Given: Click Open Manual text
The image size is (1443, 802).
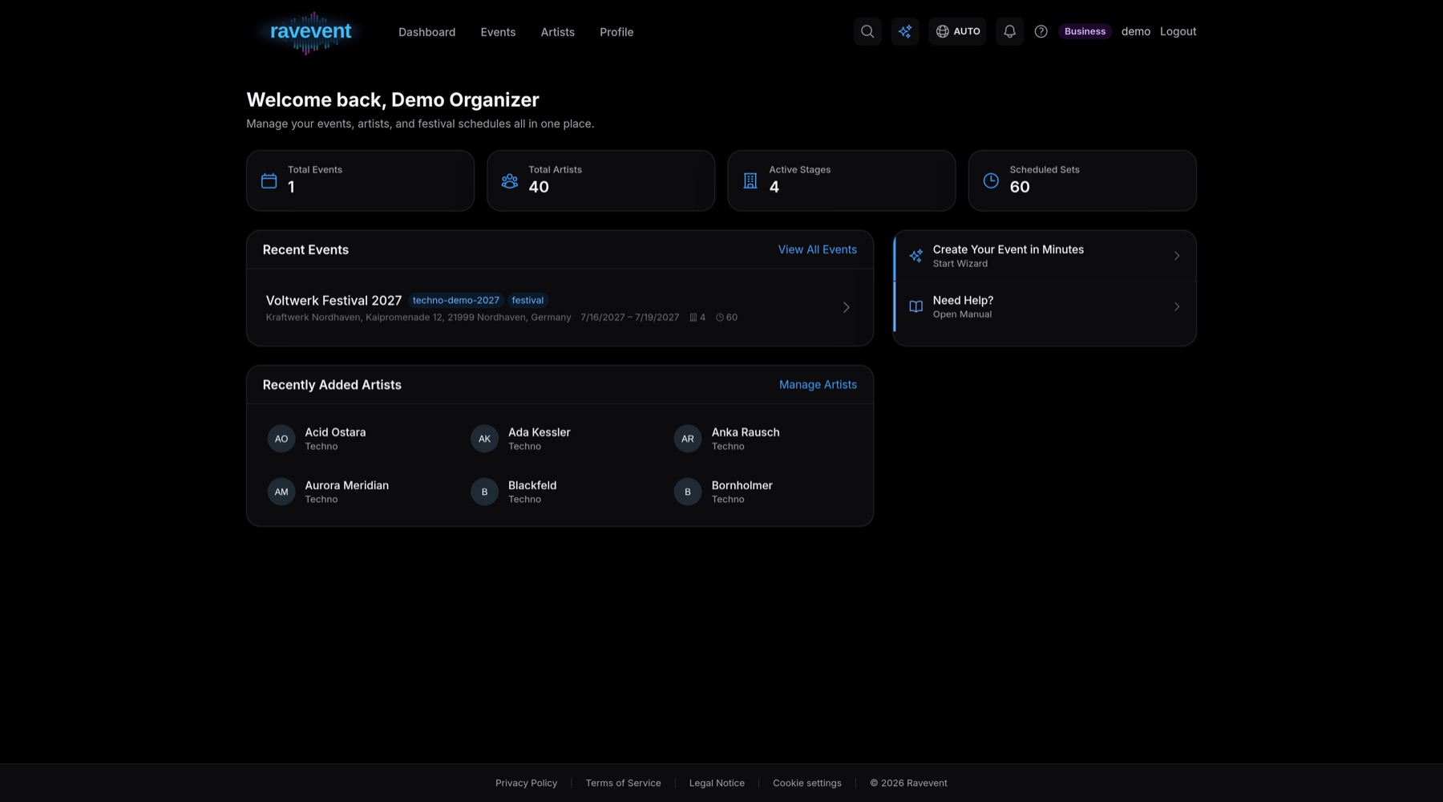Looking at the screenshot, I should [962, 314].
